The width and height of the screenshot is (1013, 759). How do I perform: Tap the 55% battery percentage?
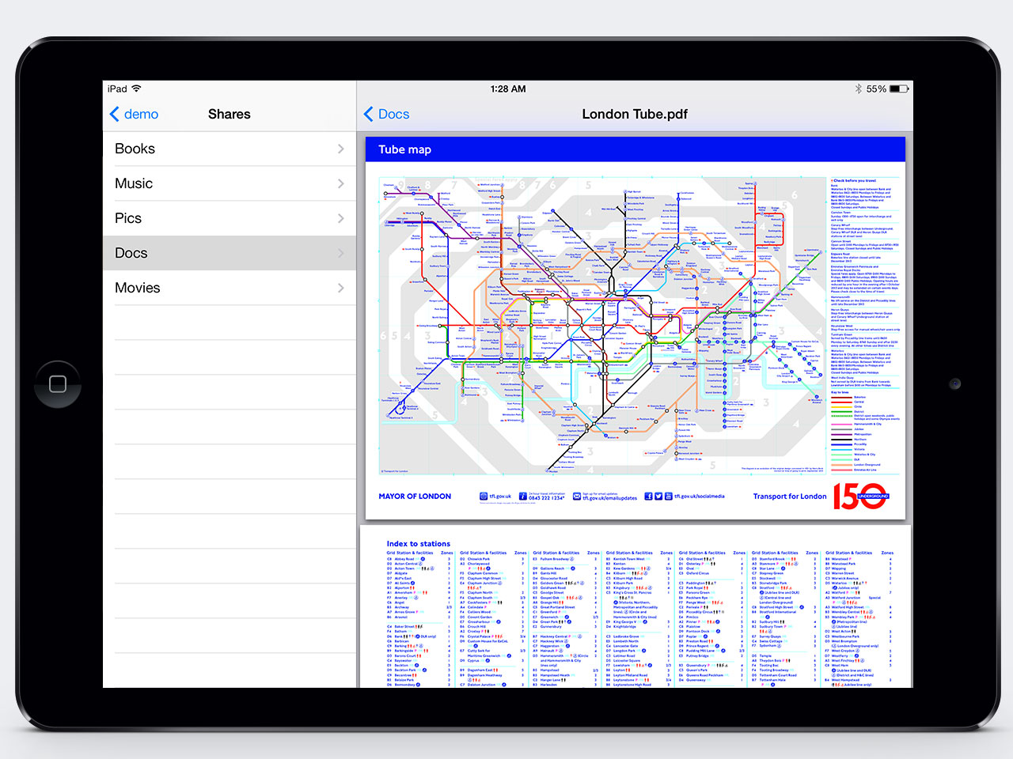coord(876,89)
